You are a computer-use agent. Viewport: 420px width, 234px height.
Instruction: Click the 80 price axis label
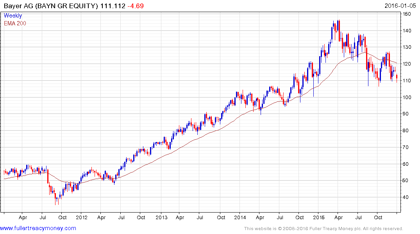[x=406, y=131]
